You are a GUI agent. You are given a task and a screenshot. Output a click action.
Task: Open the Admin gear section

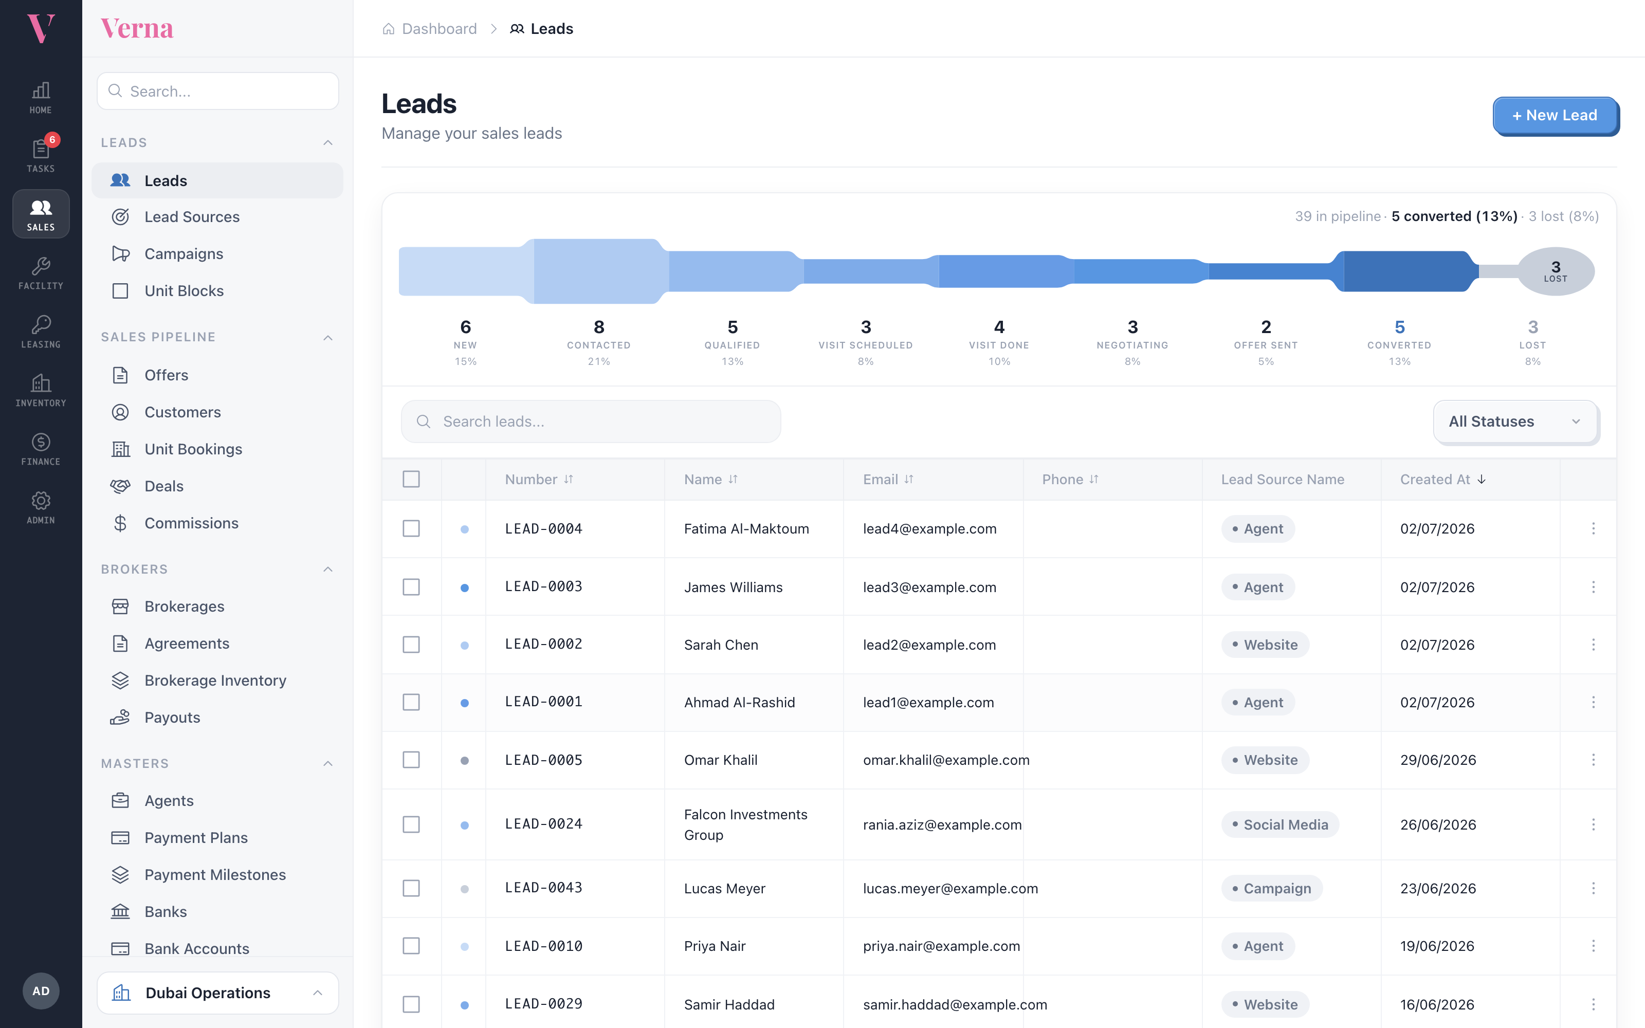point(41,508)
